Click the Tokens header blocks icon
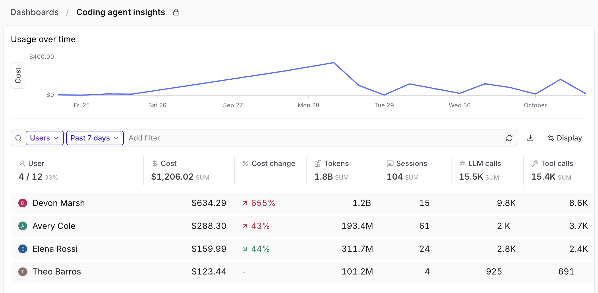 pos(318,163)
